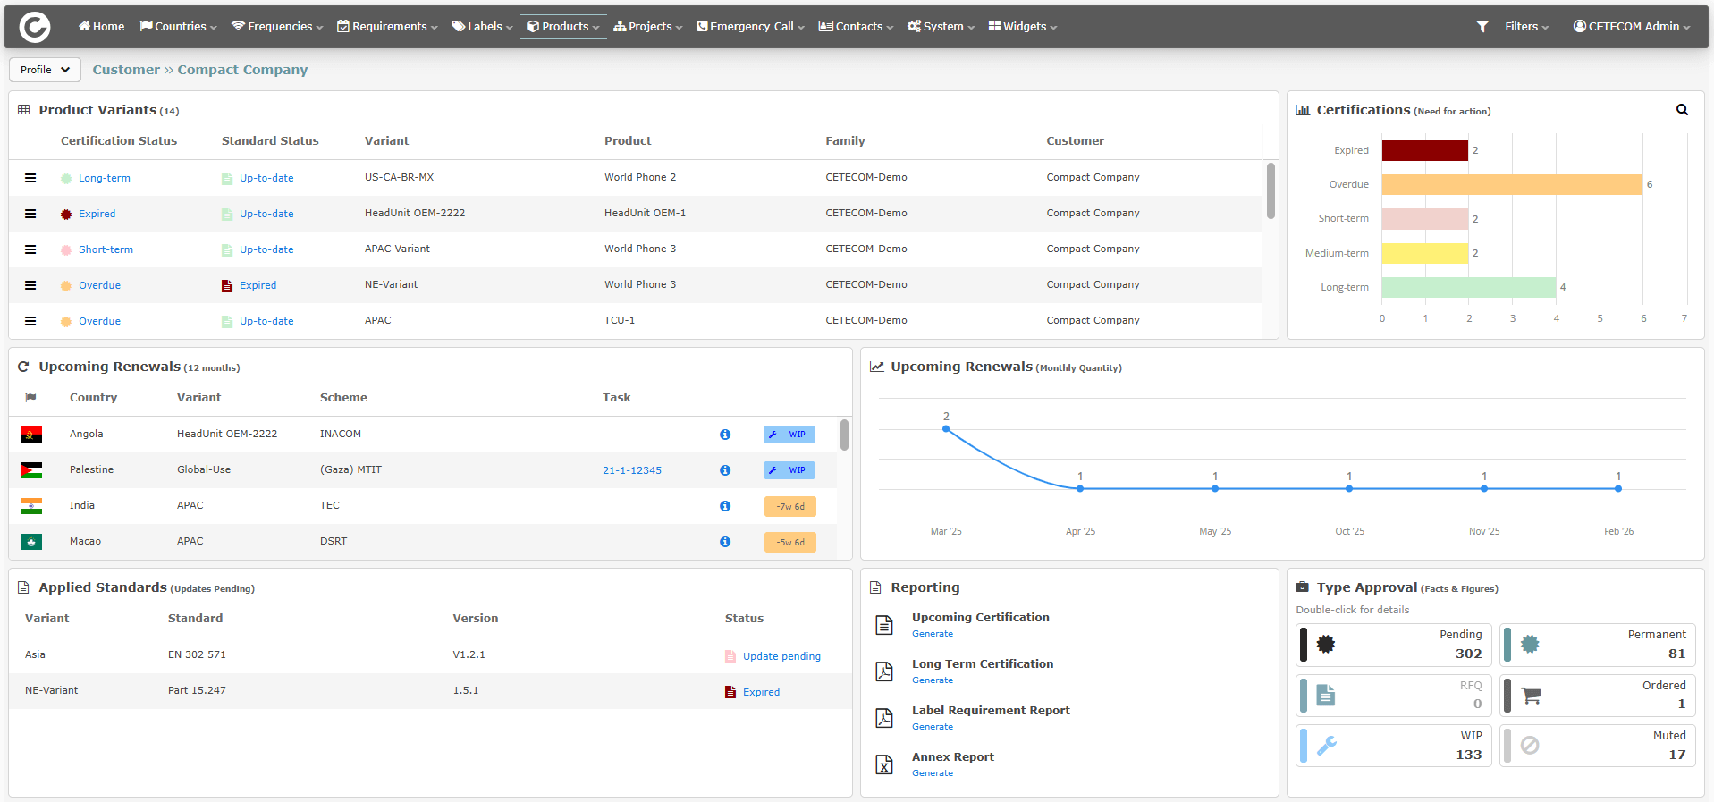Click the RFQ document icon
Image resolution: width=1714 pixels, height=802 pixels.
point(1326,695)
